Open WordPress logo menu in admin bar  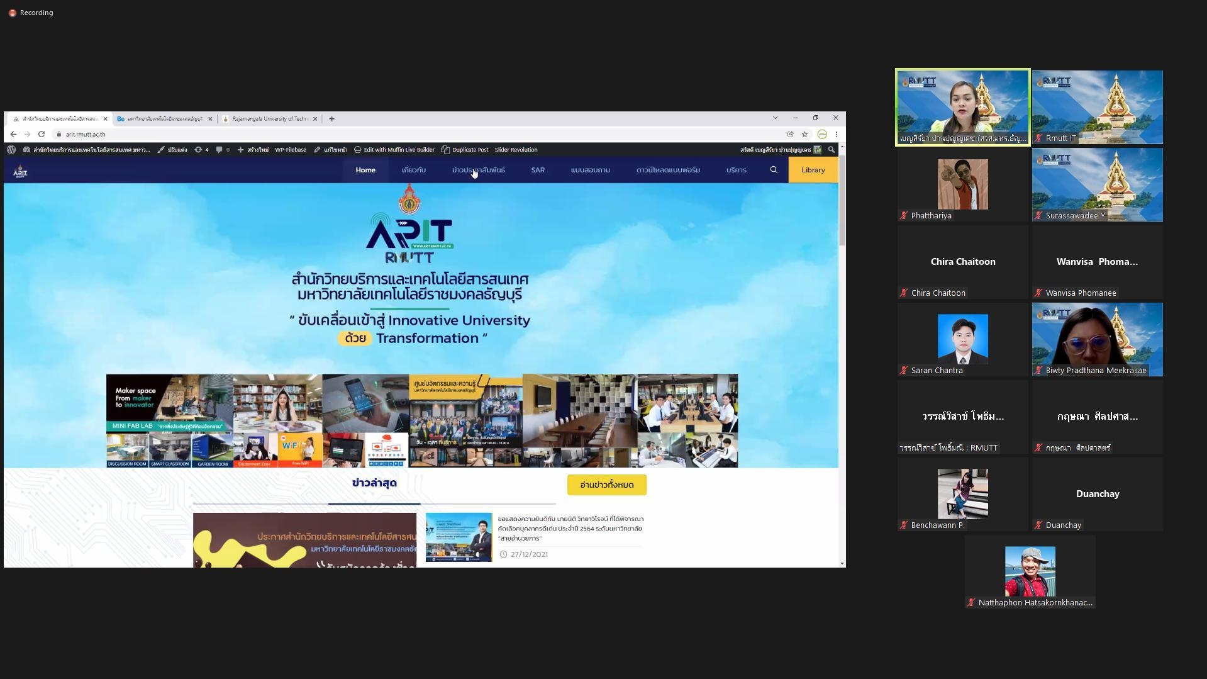pyautogui.click(x=11, y=150)
